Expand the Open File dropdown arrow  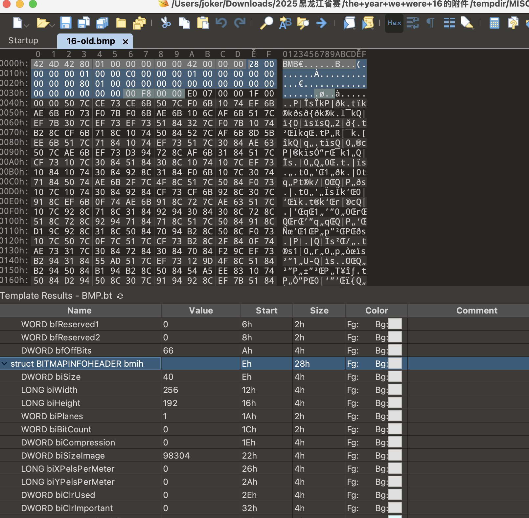[52, 25]
